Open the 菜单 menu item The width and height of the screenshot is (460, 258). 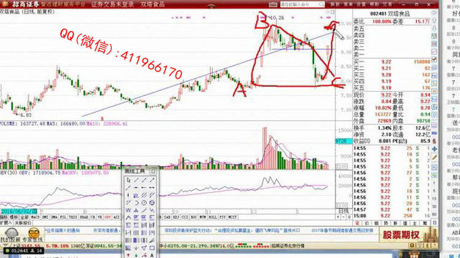point(348,4)
